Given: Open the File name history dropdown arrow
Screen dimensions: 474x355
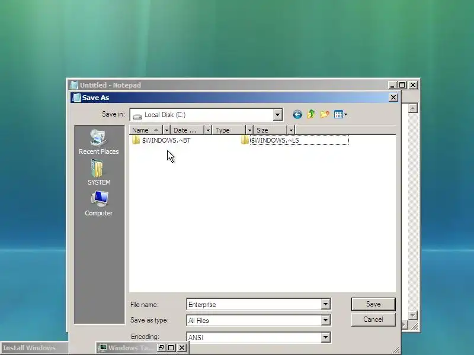Looking at the screenshot, I should coord(325,304).
